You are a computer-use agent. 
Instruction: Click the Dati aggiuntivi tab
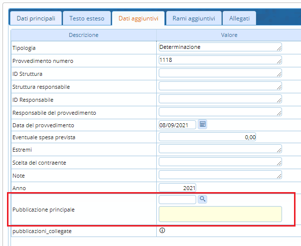138,18
